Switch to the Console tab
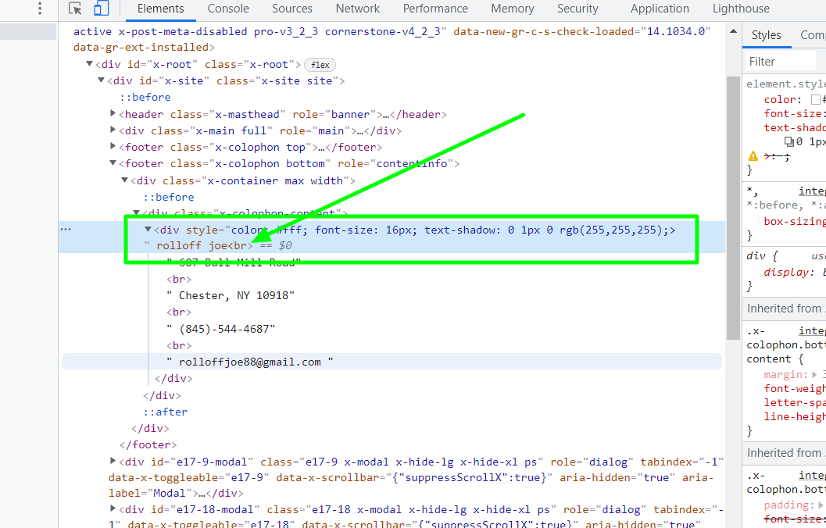 (228, 9)
